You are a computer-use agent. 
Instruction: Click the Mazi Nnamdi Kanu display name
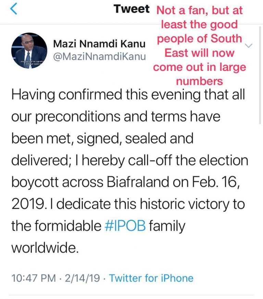pyautogui.click(x=99, y=44)
